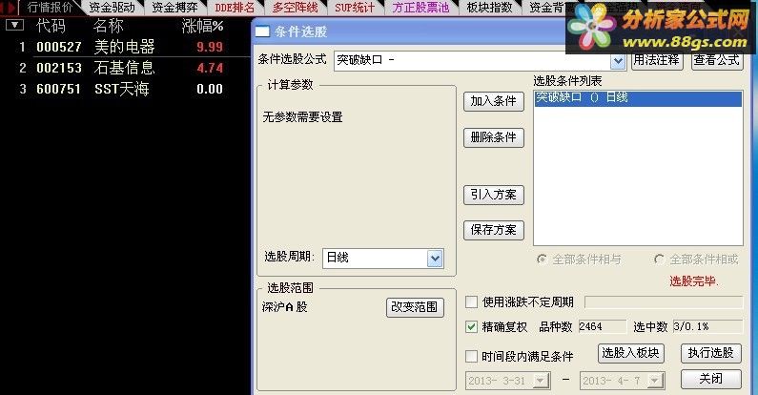Viewport: 758px width, 395px height.
Task: Click the 执行选股 button
Action: [x=710, y=353]
